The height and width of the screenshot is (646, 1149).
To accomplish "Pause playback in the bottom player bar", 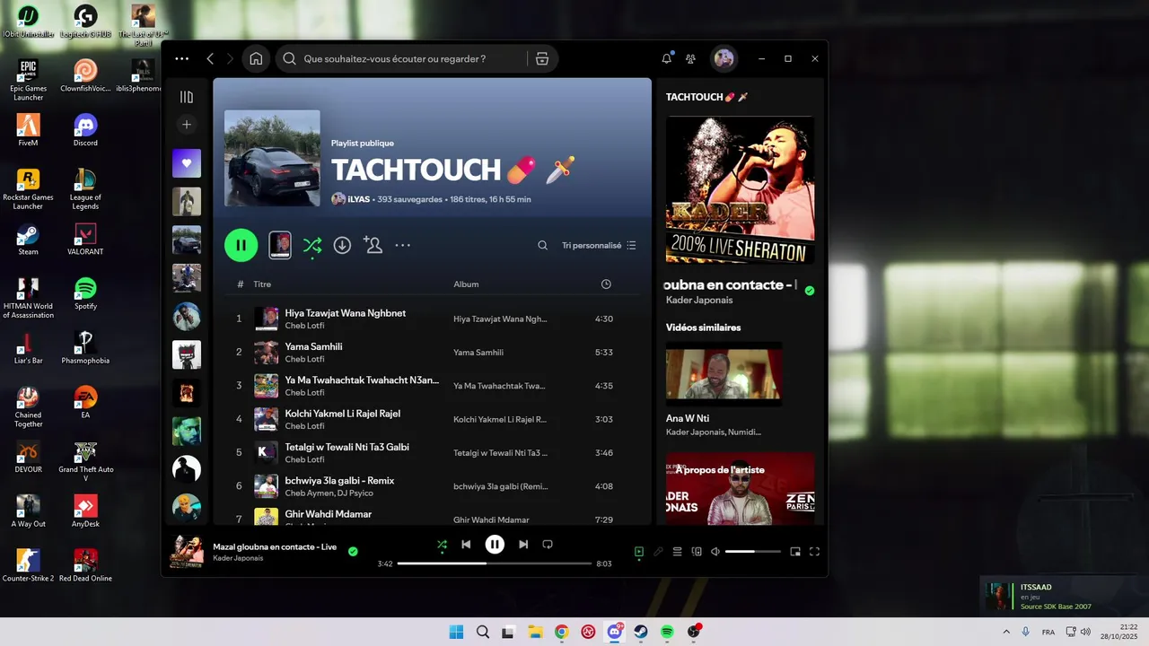I will (495, 544).
